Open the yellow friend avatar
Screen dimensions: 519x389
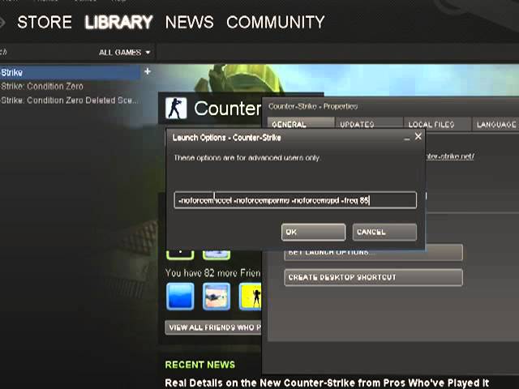click(x=251, y=297)
